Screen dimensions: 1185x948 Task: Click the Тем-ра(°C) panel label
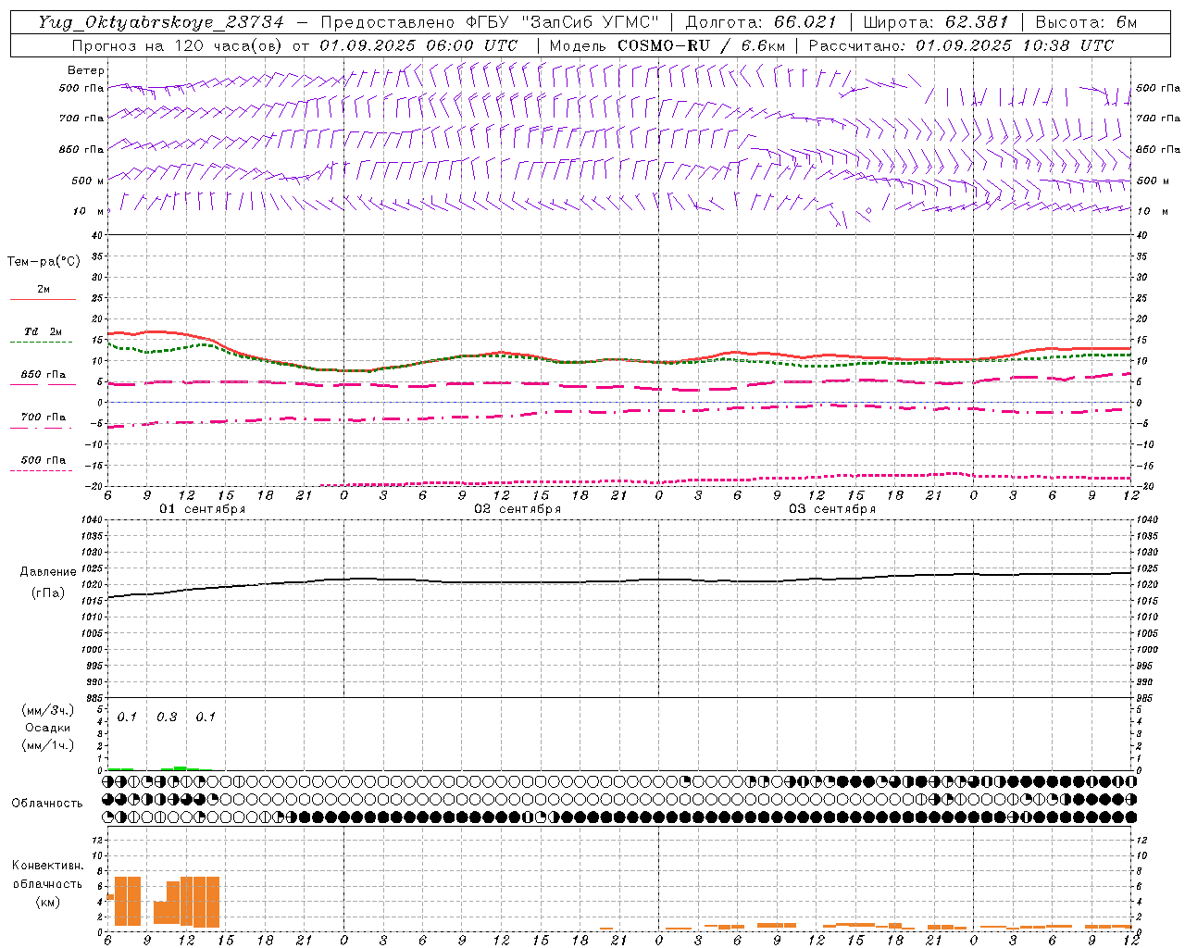click(x=44, y=262)
